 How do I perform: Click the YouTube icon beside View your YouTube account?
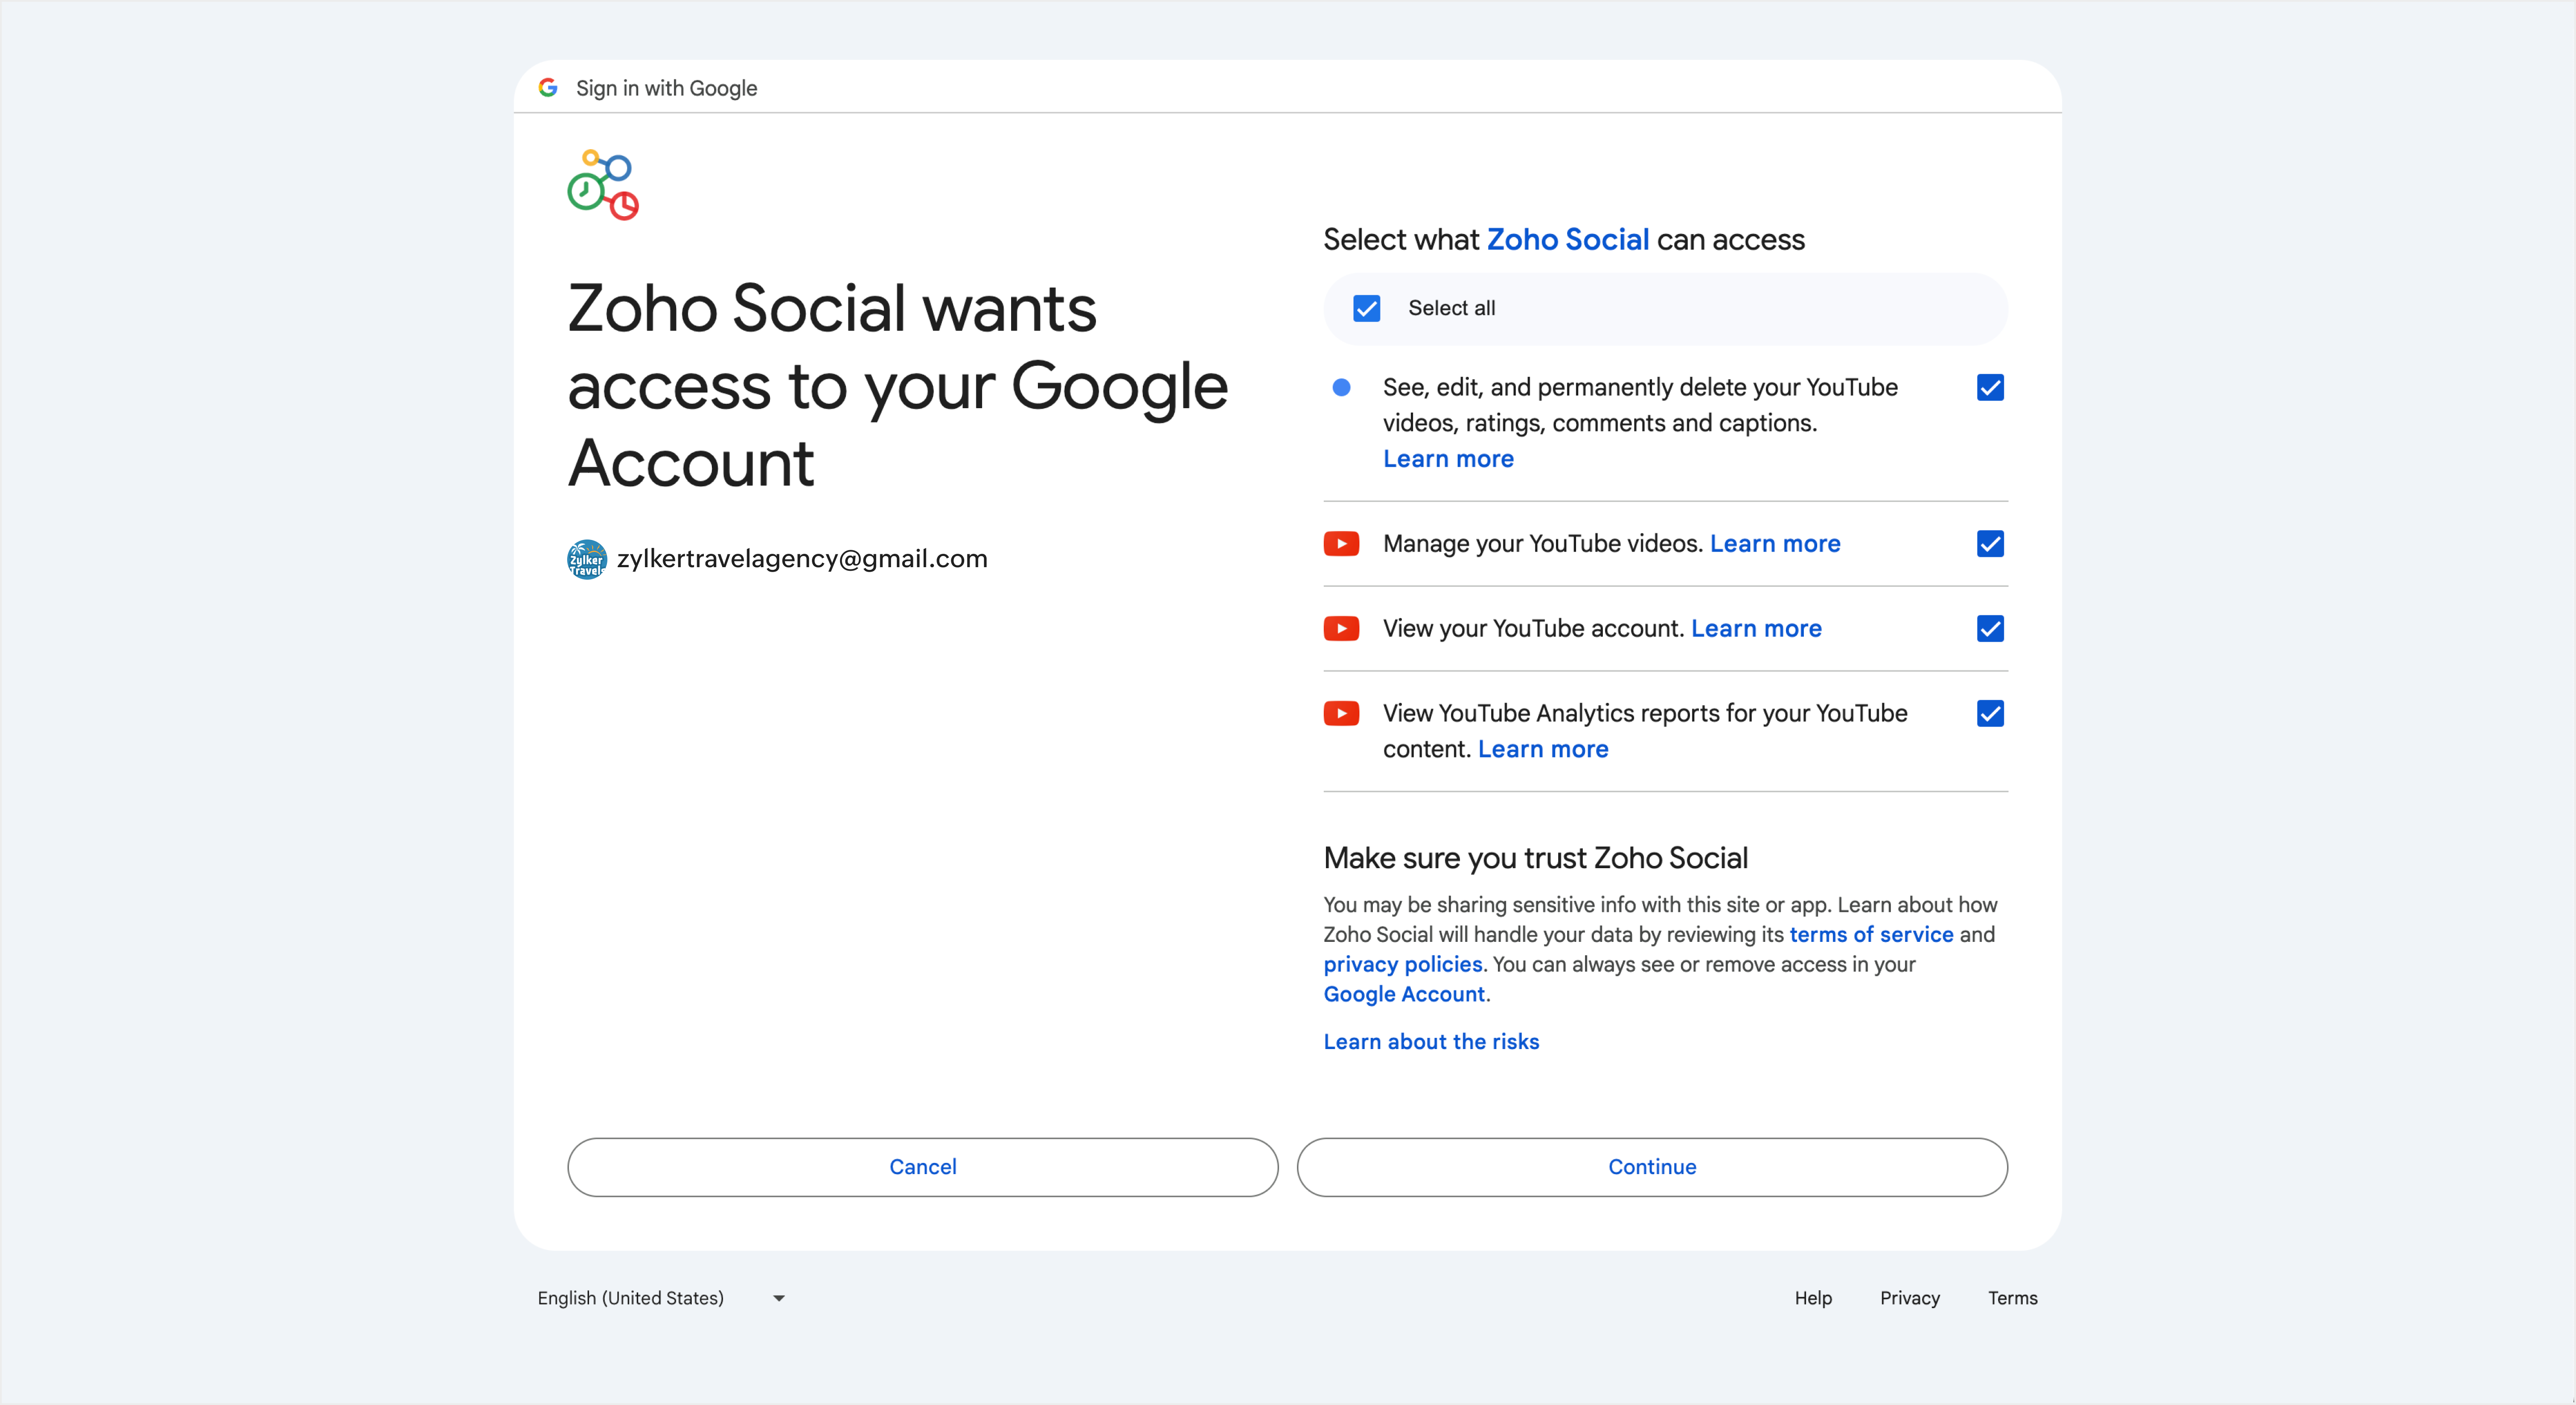1341,629
